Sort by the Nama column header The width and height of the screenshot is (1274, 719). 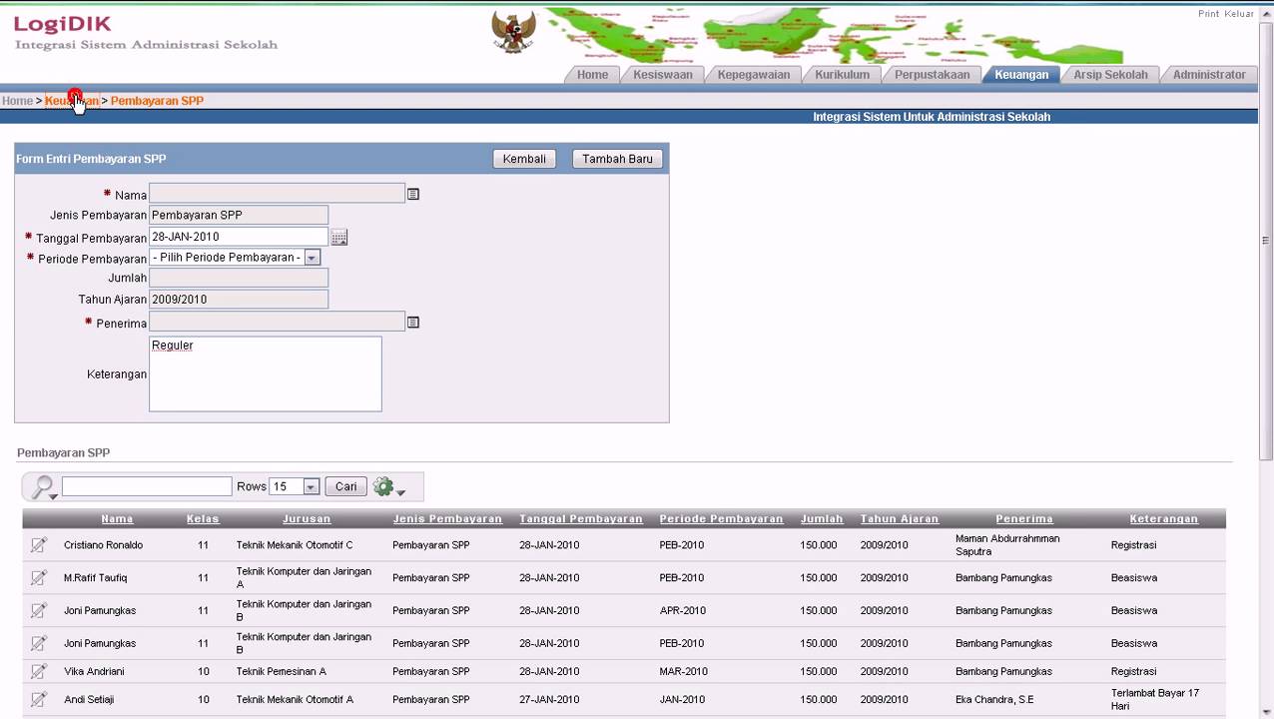point(117,519)
